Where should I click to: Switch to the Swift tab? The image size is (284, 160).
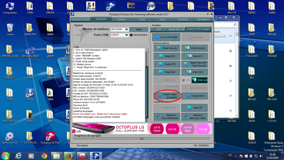click(x=142, y=19)
